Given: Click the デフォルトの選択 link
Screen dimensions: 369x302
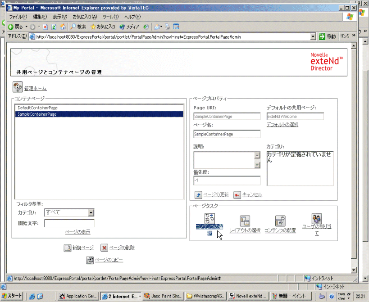Looking at the screenshot, I should coord(282,125).
